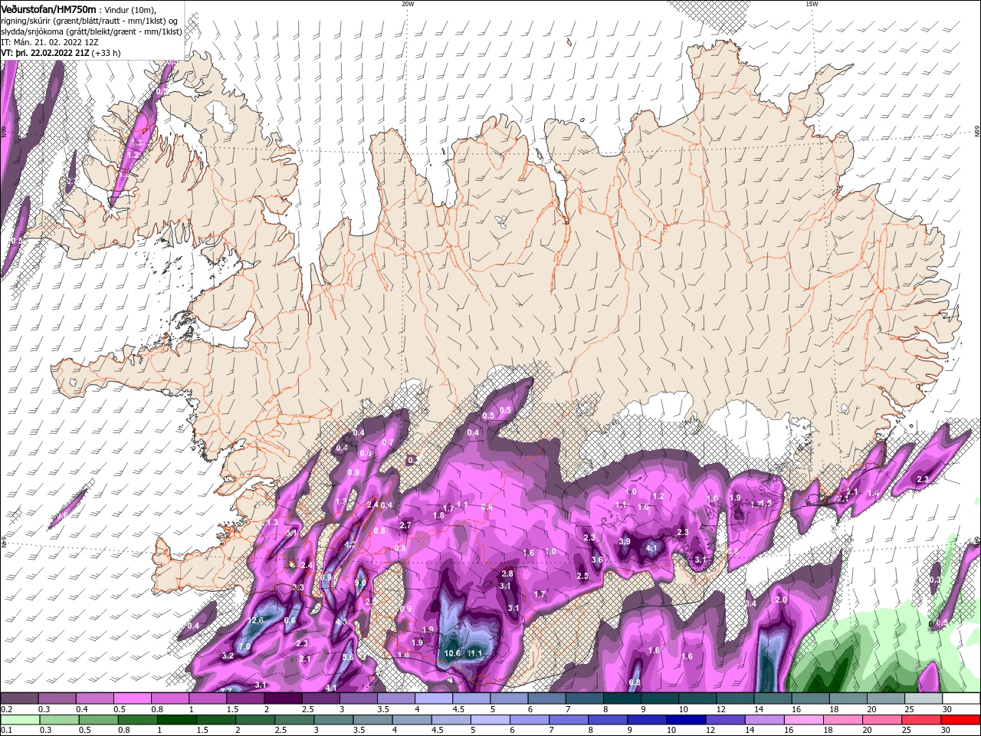Click the 3.6 precipitation value on map
Viewport: 981px width, 736px height.
click(x=597, y=560)
